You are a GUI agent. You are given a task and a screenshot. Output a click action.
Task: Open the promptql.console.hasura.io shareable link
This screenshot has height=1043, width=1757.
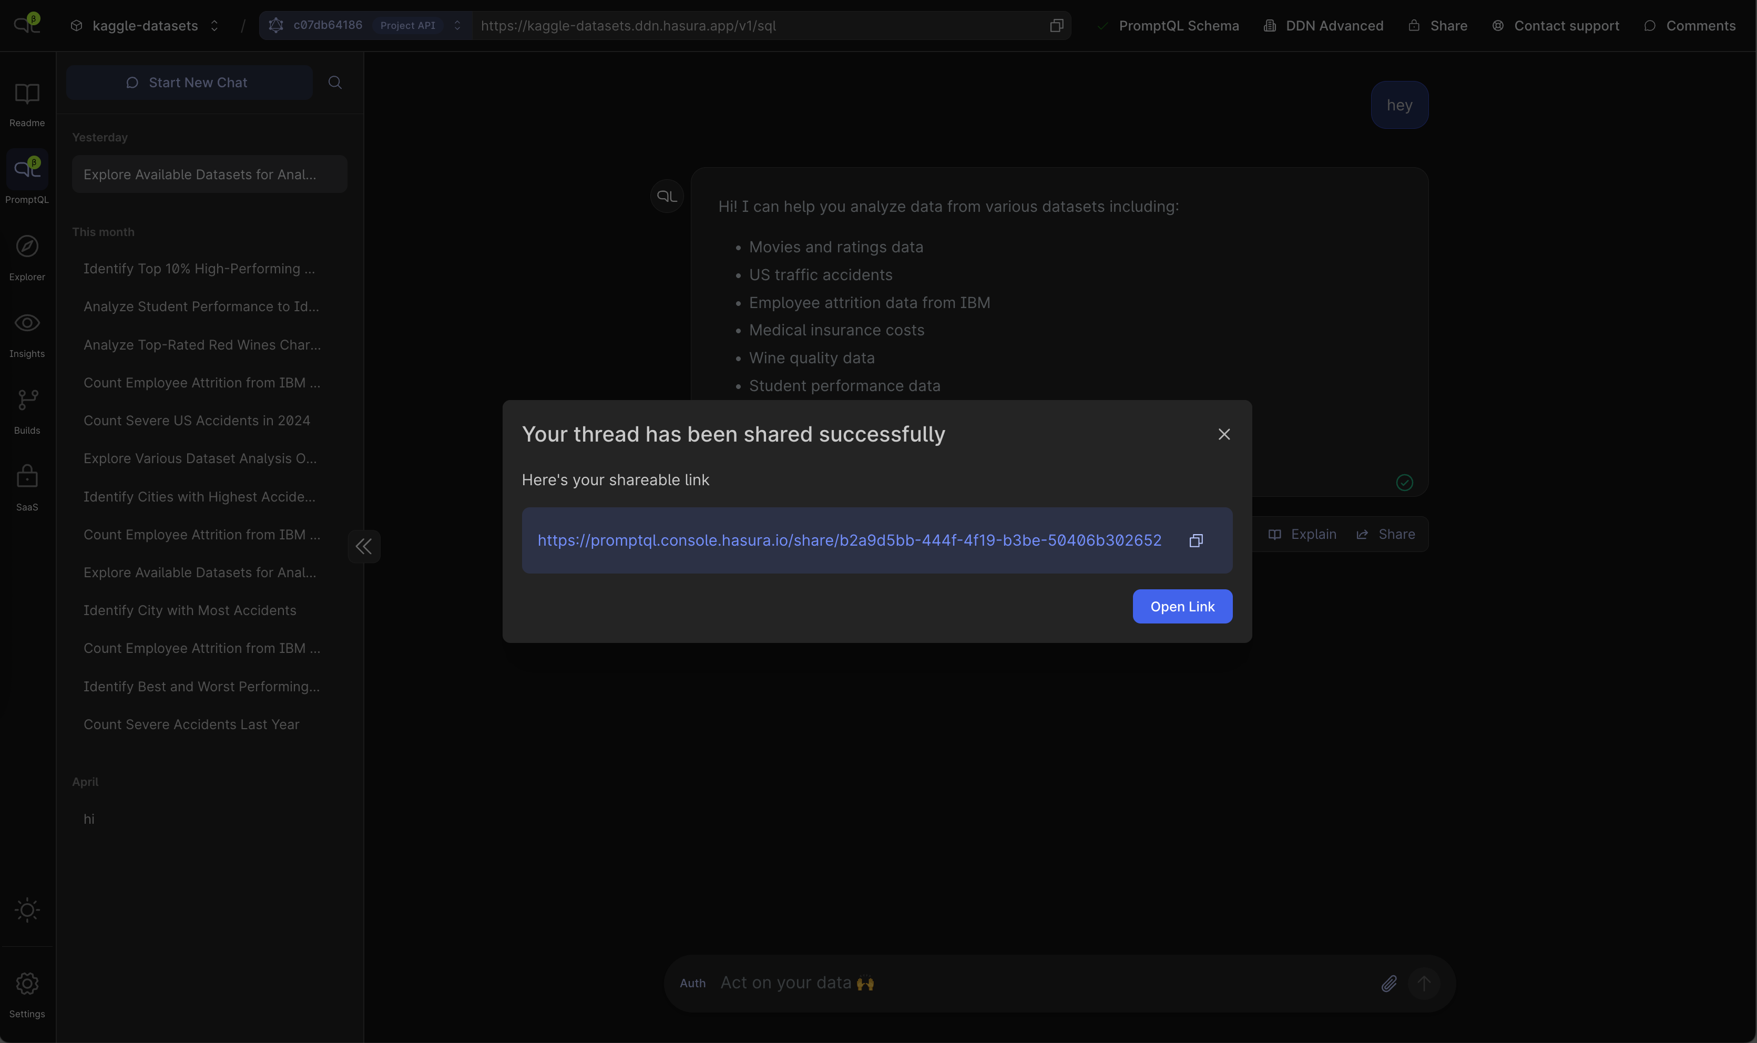click(849, 540)
